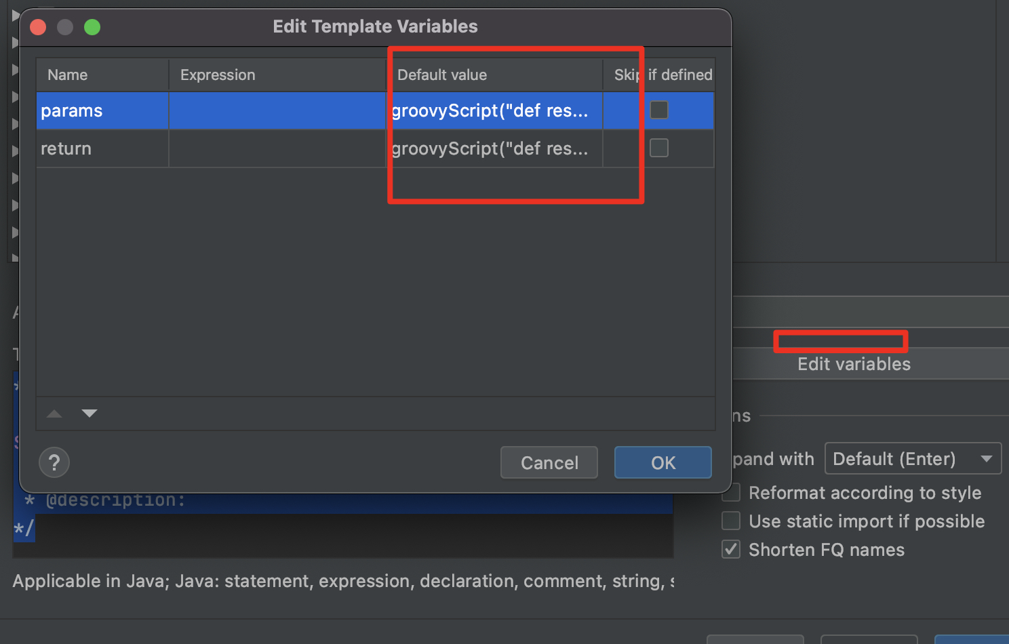Confirm with the OK button
The height and width of the screenshot is (644, 1009).
tap(662, 463)
